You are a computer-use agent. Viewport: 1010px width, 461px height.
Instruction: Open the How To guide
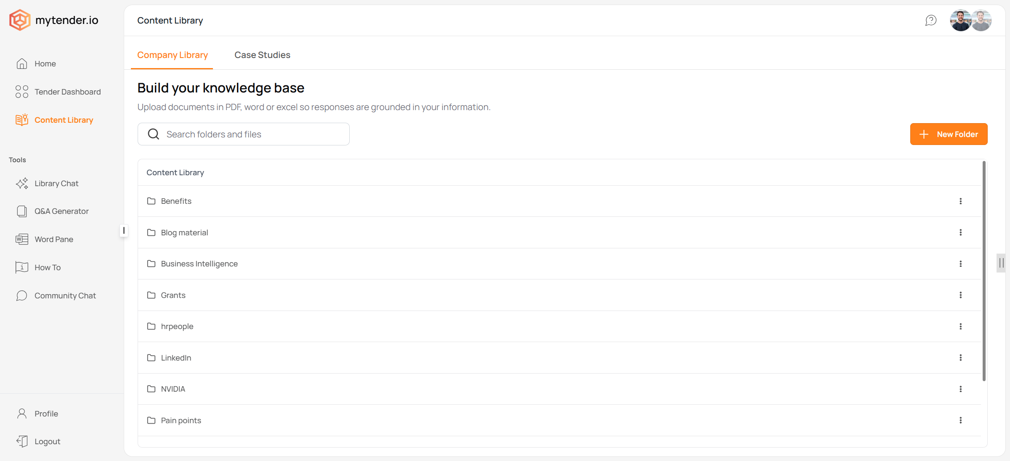pyautogui.click(x=48, y=268)
